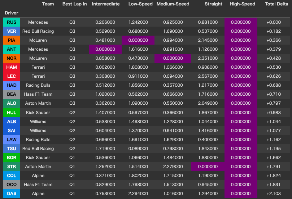Click the High-Speed column header
The height and width of the screenshot is (199, 292).
pos(242,4)
